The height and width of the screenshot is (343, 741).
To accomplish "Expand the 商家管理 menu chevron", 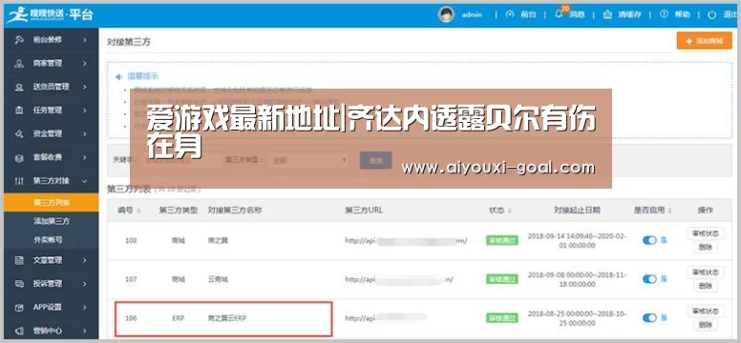I will (x=85, y=63).
